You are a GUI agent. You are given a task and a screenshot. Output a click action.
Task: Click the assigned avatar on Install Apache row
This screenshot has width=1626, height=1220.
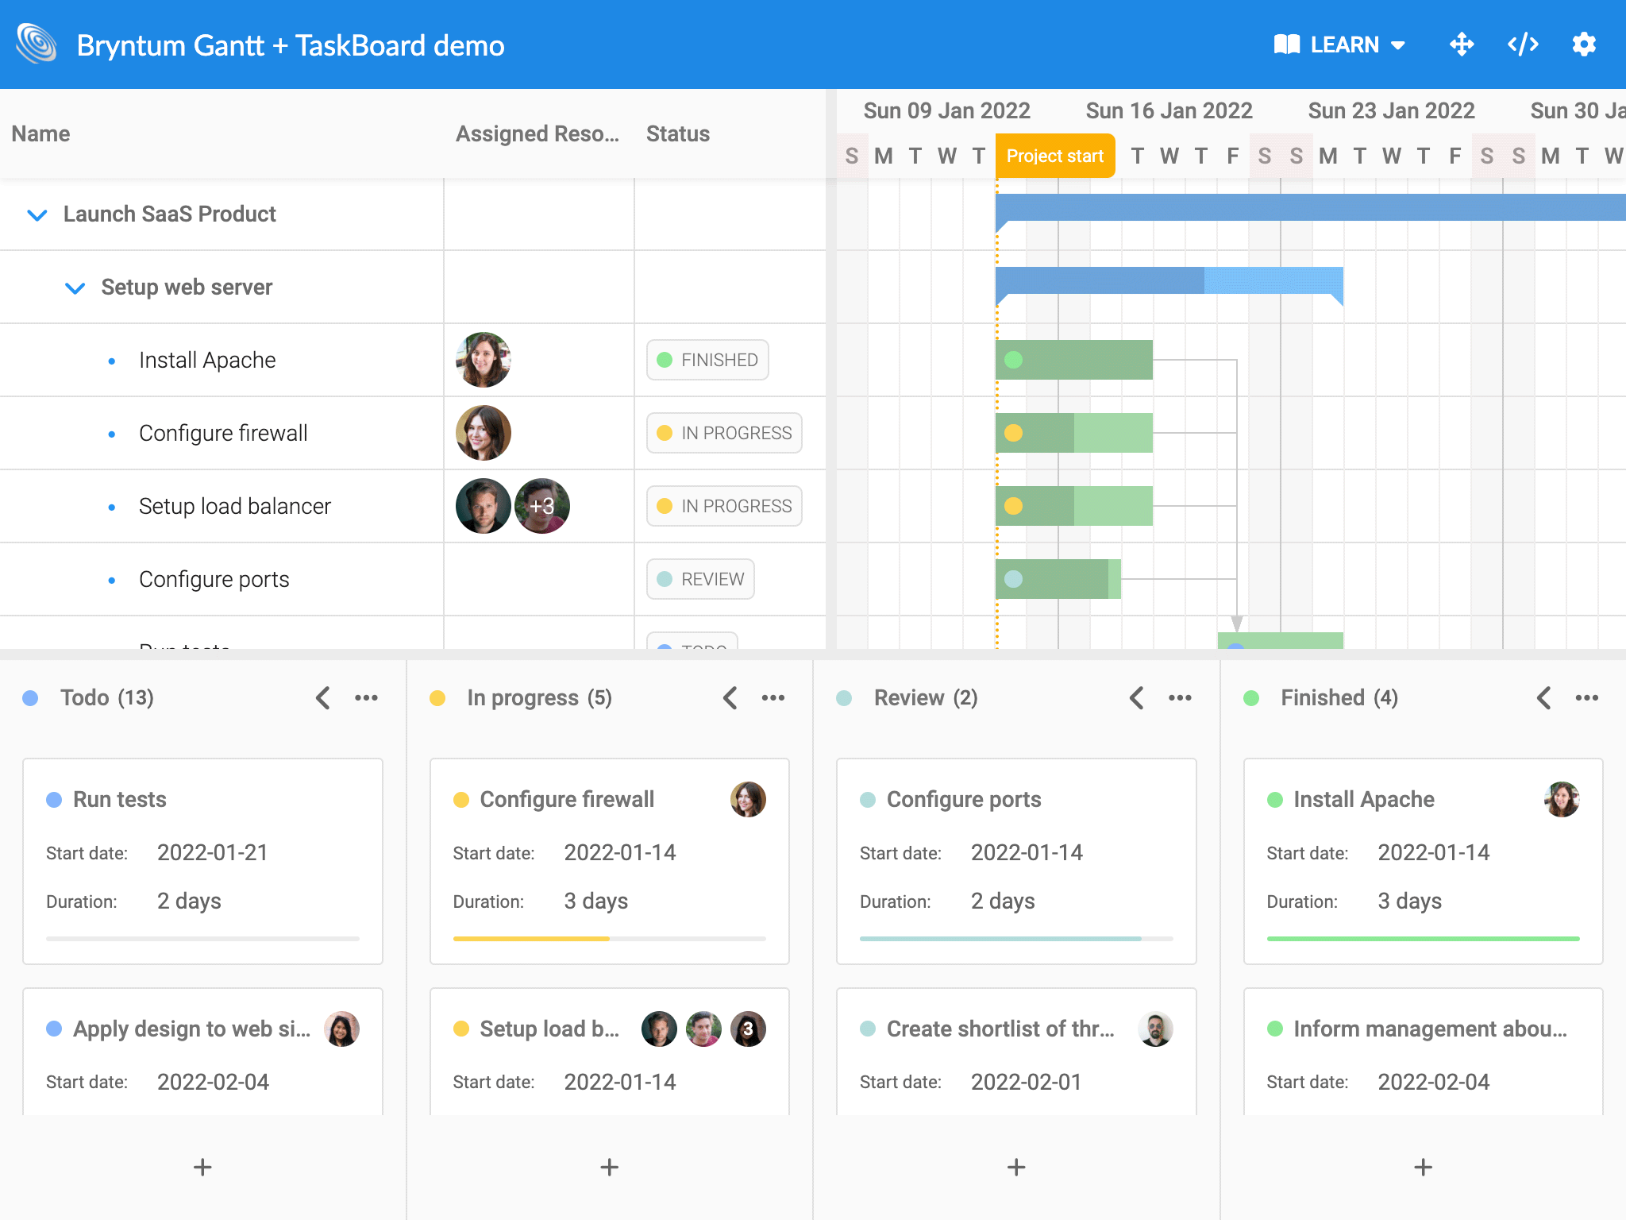pos(483,360)
